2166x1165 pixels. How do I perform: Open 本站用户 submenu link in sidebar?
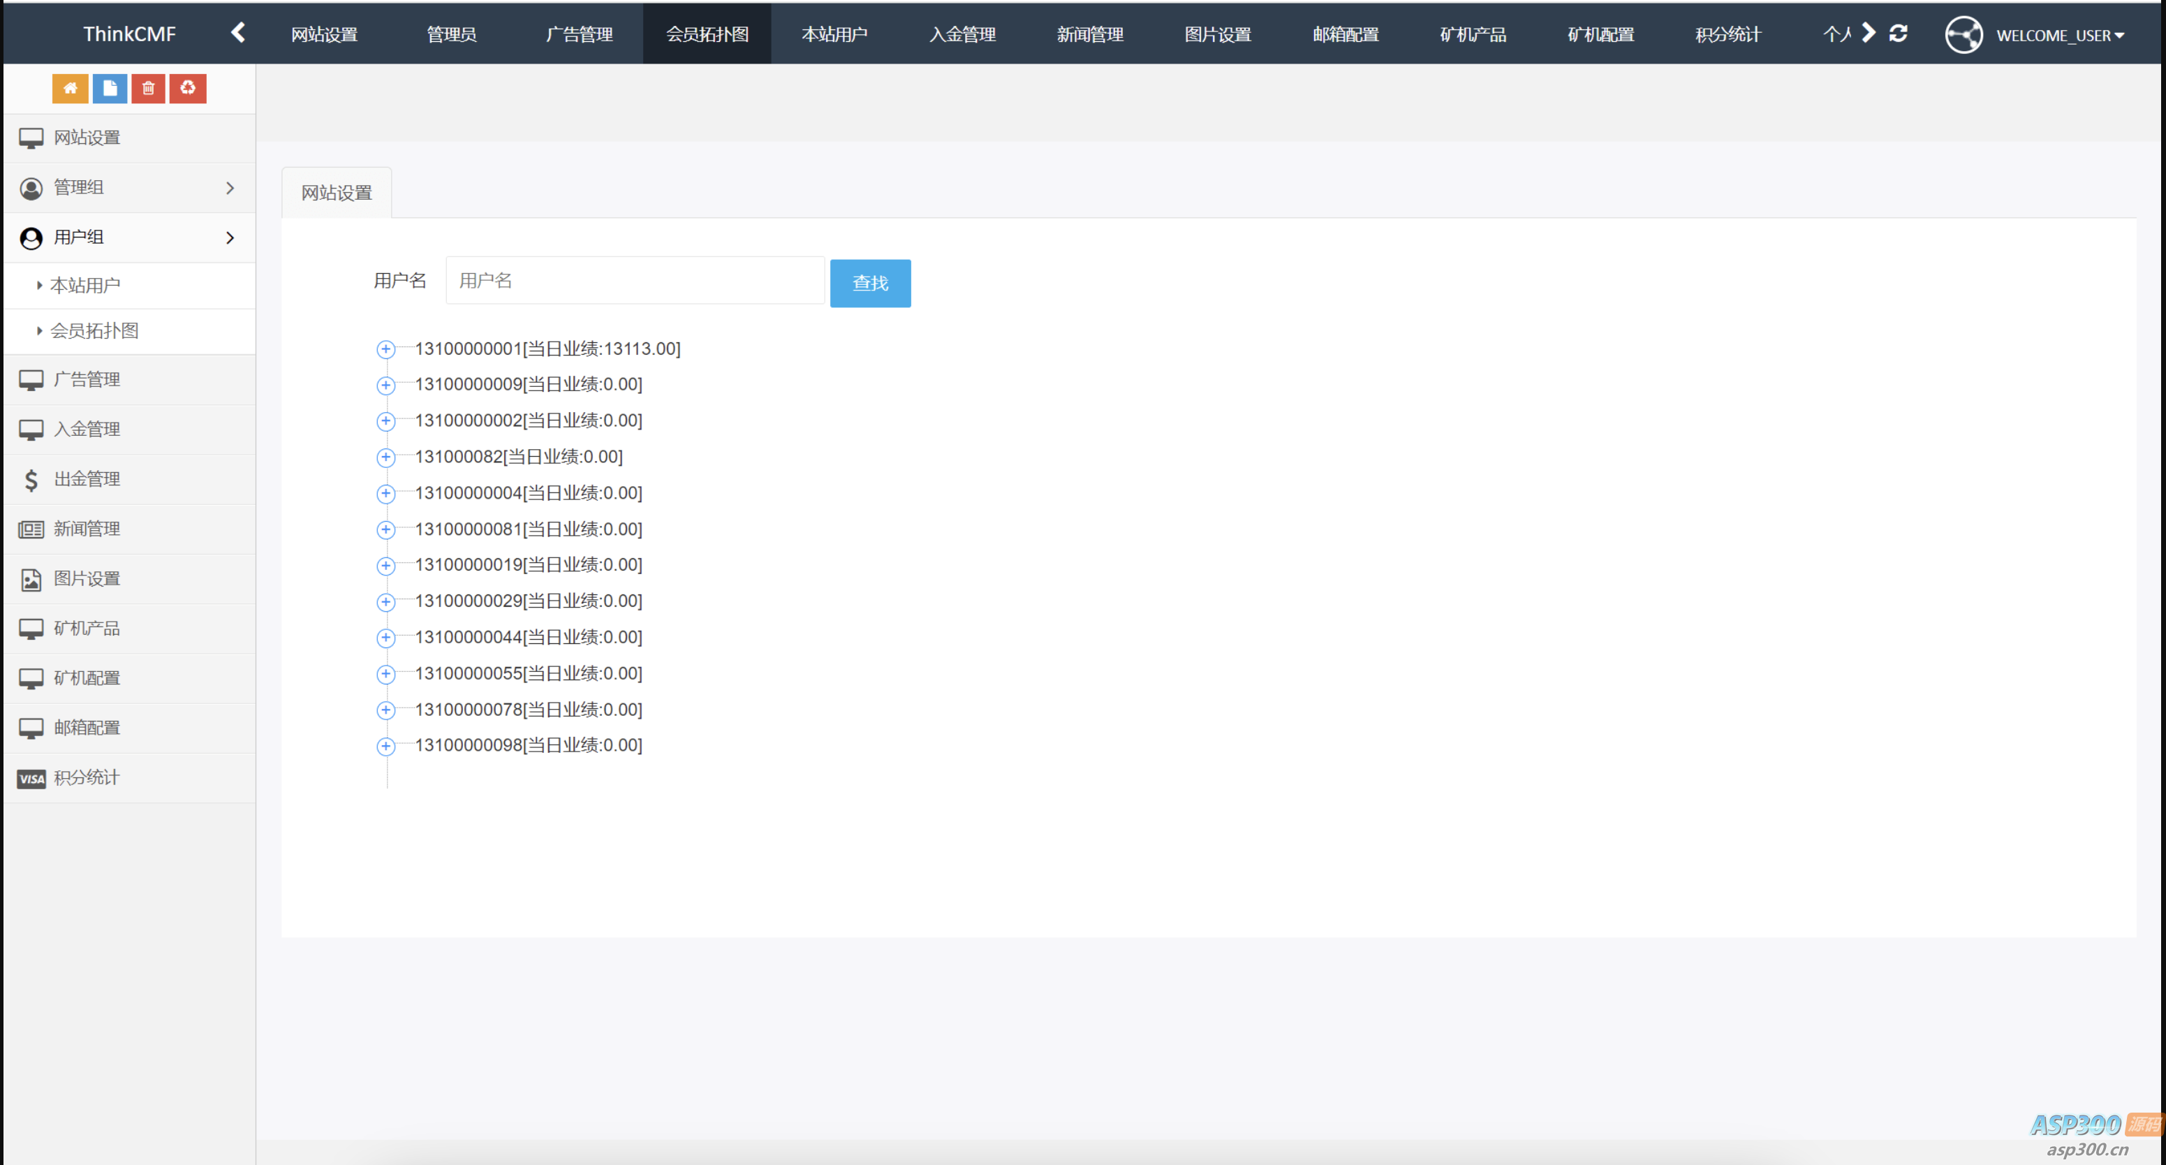point(85,285)
